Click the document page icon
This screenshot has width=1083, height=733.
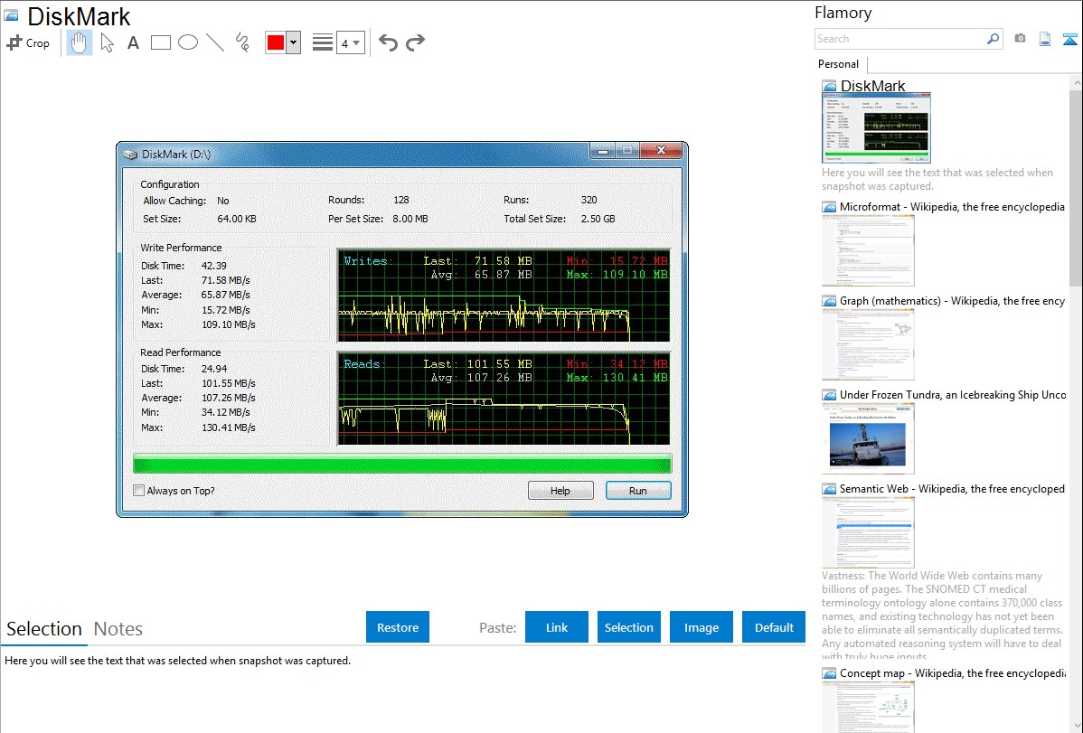1045,39
